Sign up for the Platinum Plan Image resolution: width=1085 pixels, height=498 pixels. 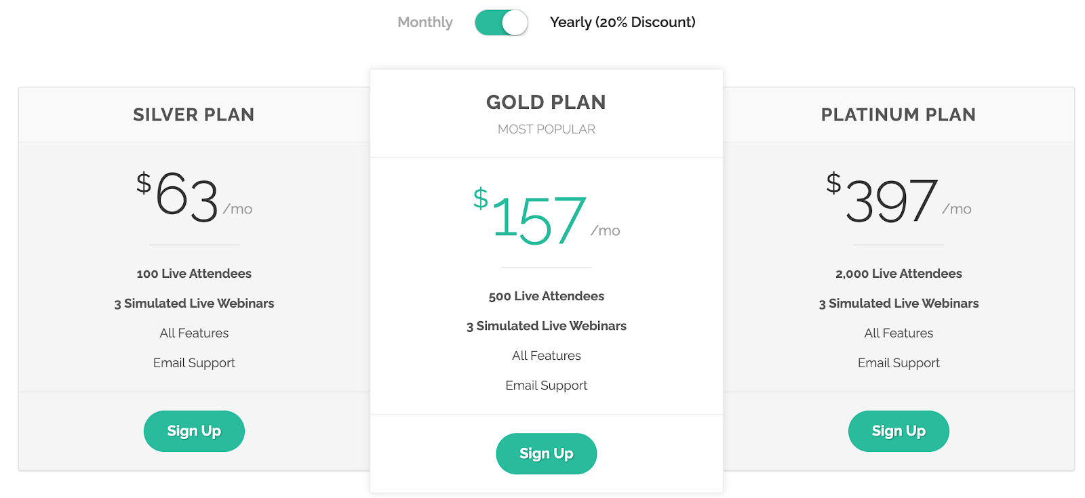tap(899, 431)
